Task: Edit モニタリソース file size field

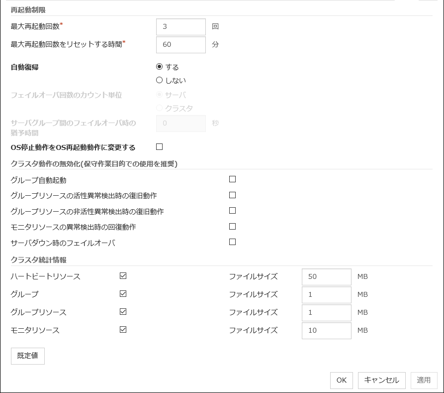Action: coord(326,330)
